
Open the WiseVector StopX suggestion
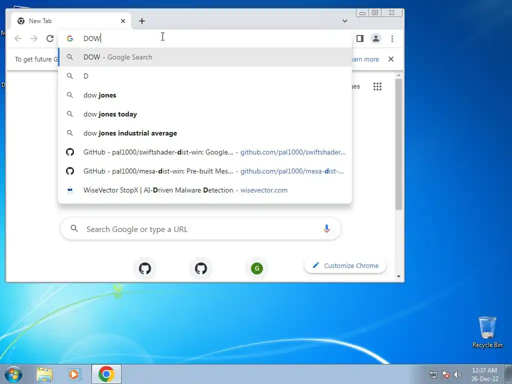coord(205,190)
